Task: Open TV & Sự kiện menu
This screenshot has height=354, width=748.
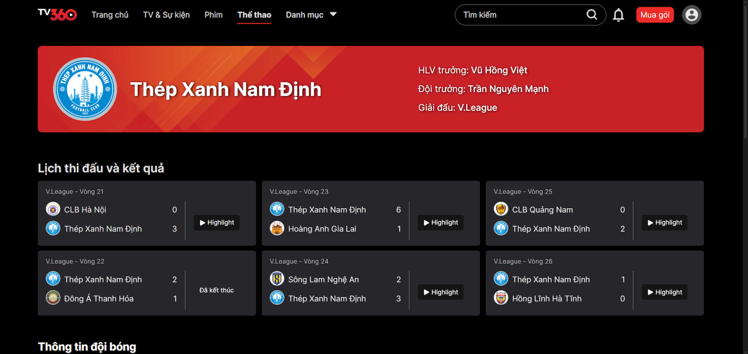Action: [166, 15]
